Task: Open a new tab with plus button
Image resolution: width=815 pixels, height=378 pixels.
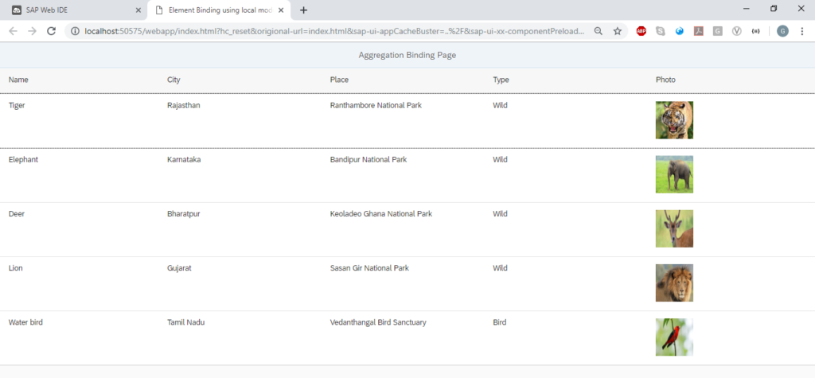Action: pyautogui.click(x=303, y=10)
